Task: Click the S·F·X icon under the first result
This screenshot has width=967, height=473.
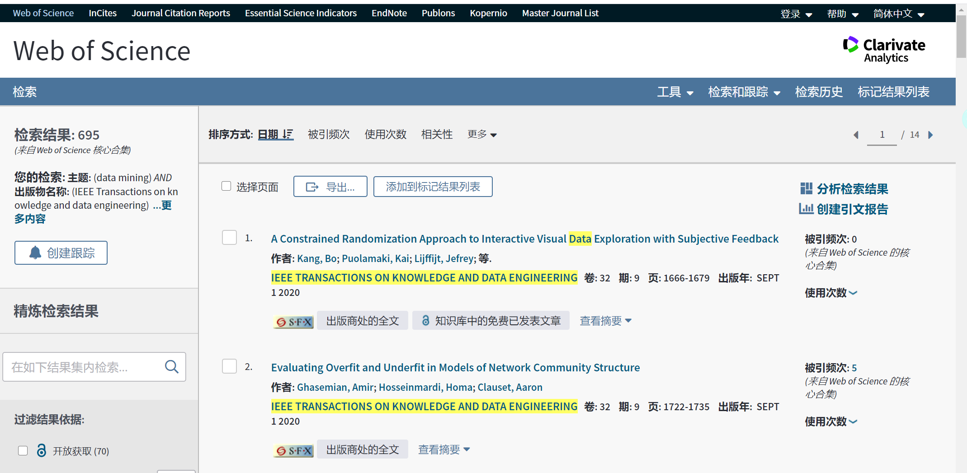Action: coord(292,321)
